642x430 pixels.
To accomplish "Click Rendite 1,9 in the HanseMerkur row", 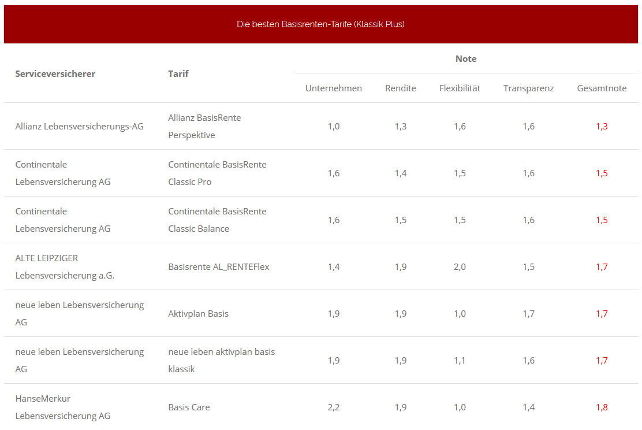I will 401,407.
